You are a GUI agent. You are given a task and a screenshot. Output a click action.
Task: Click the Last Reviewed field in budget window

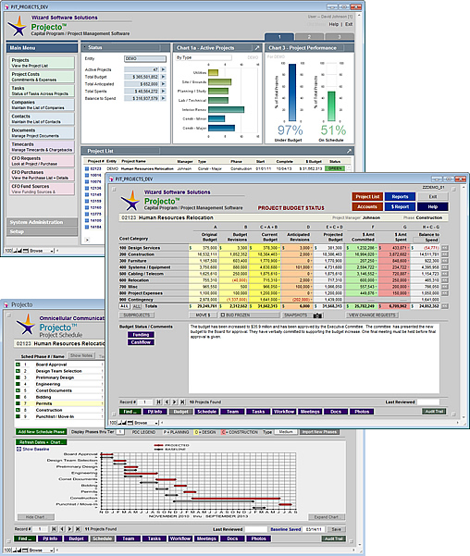[428, 402]
